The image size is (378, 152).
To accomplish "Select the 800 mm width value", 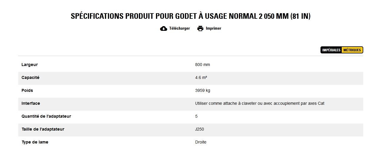I will [203, 65].
